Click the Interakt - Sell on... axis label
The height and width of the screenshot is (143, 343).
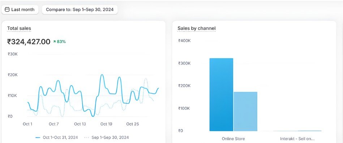coord(297,139)
